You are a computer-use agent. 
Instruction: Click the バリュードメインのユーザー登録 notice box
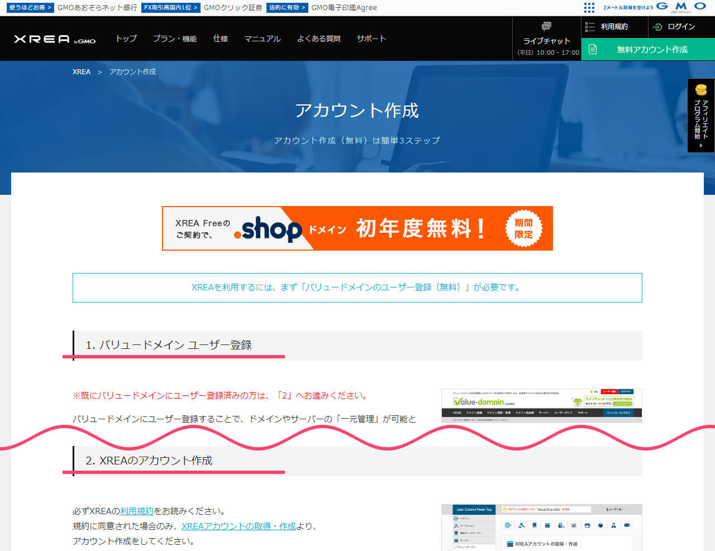click(357, 288)
